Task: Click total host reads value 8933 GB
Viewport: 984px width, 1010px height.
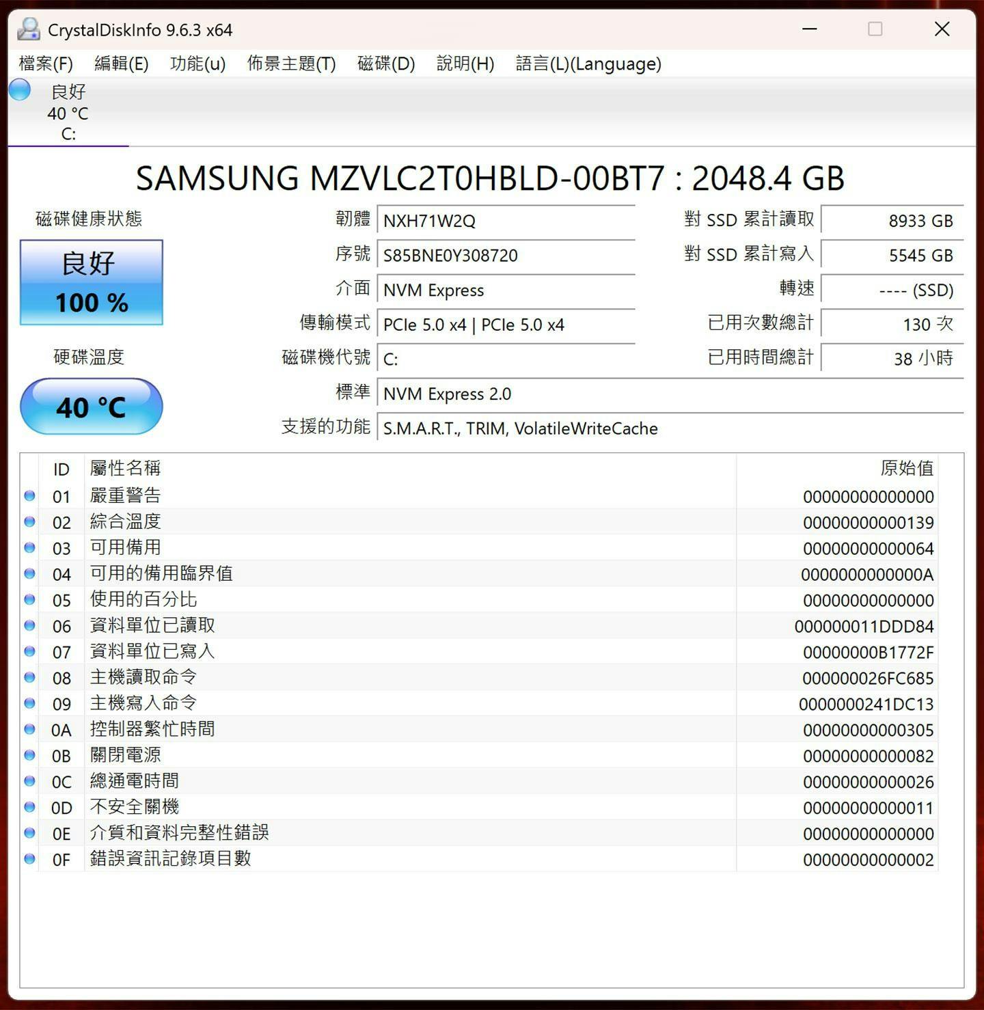Action: click(892, 221)
